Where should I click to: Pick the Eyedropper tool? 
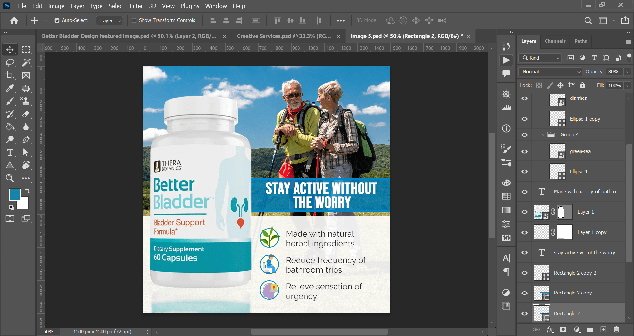[x=10, y=88]
